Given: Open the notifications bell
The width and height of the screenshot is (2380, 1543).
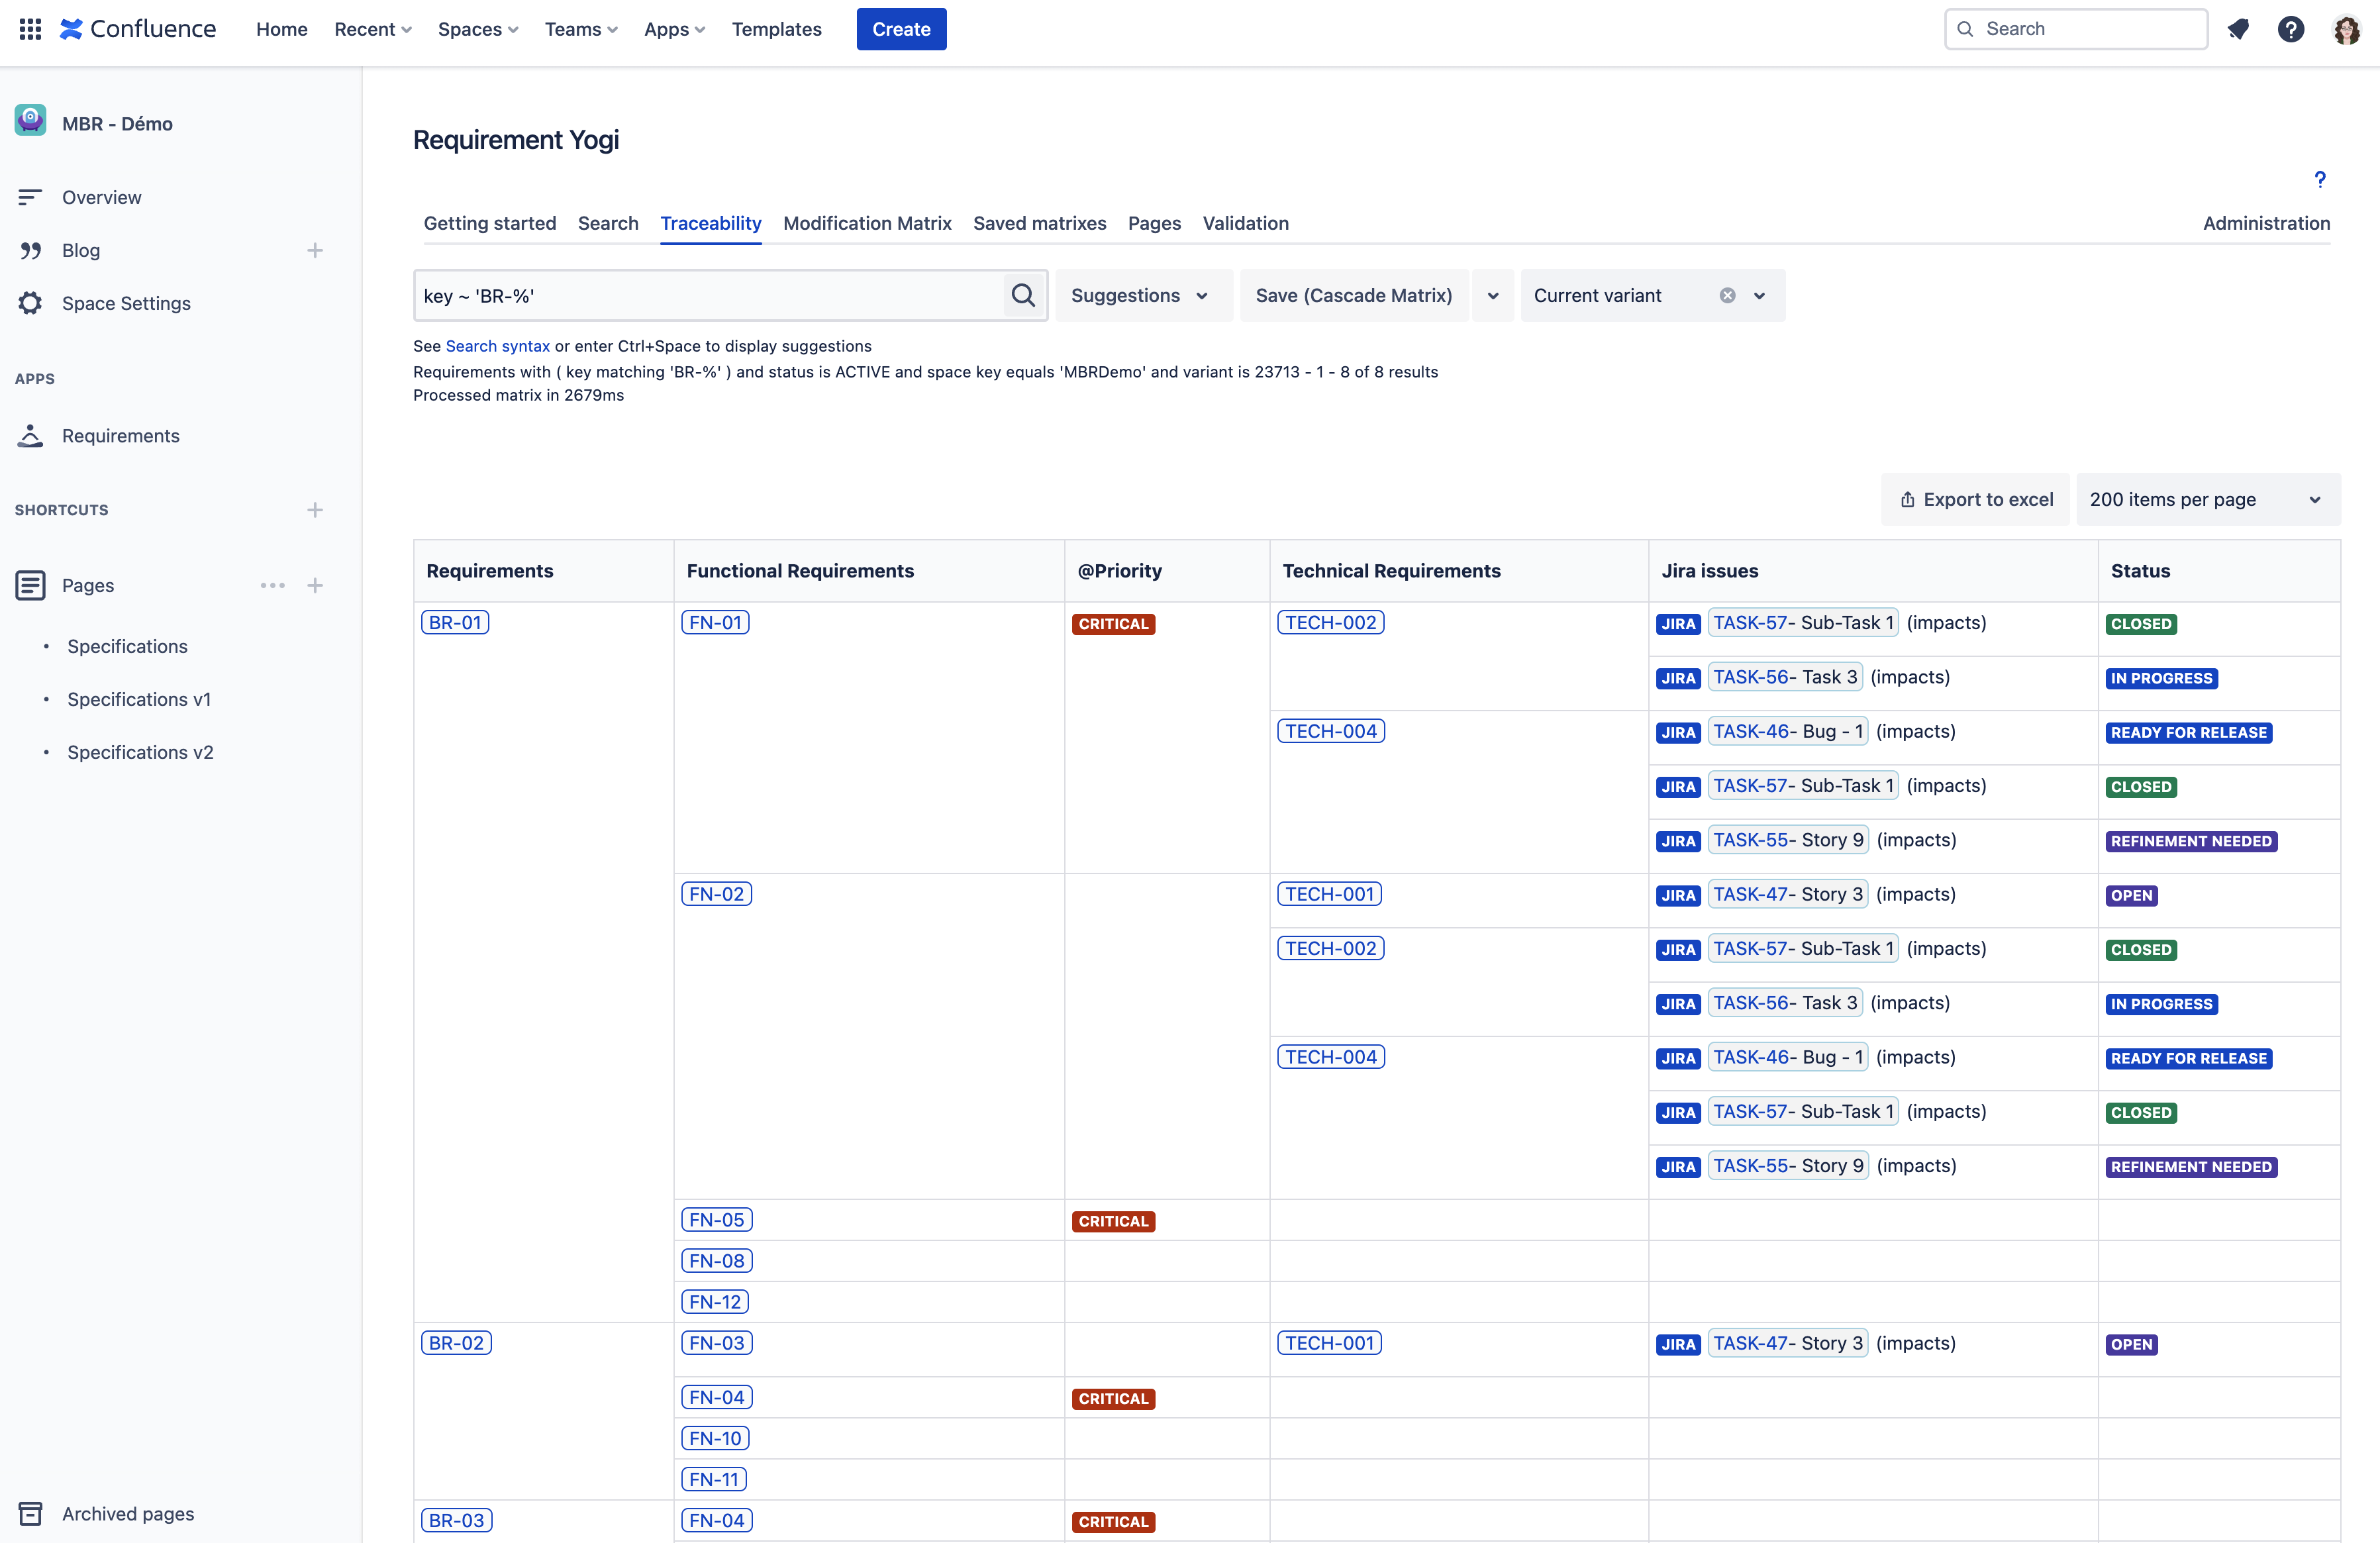Looking at the screenshot, I should click(2239, 29).
